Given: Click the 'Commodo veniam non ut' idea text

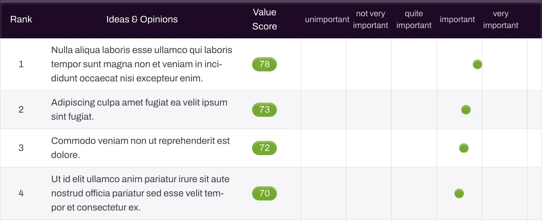Looking at the screenshot, I should tap(140, 148).
